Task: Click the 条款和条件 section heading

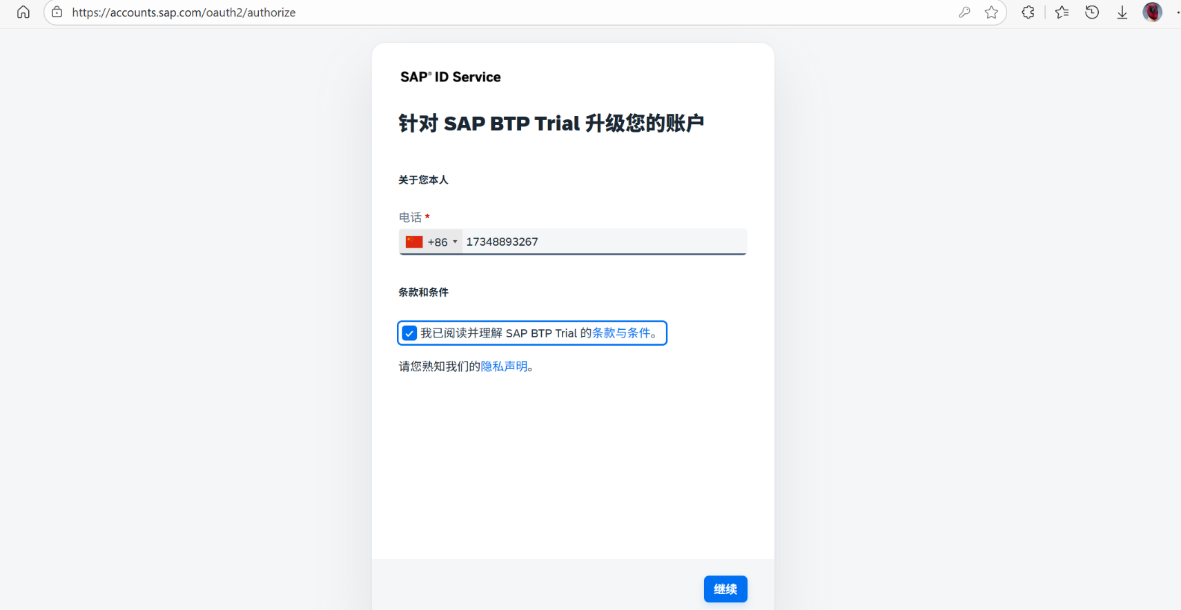Action: click(x=423, y=293)
